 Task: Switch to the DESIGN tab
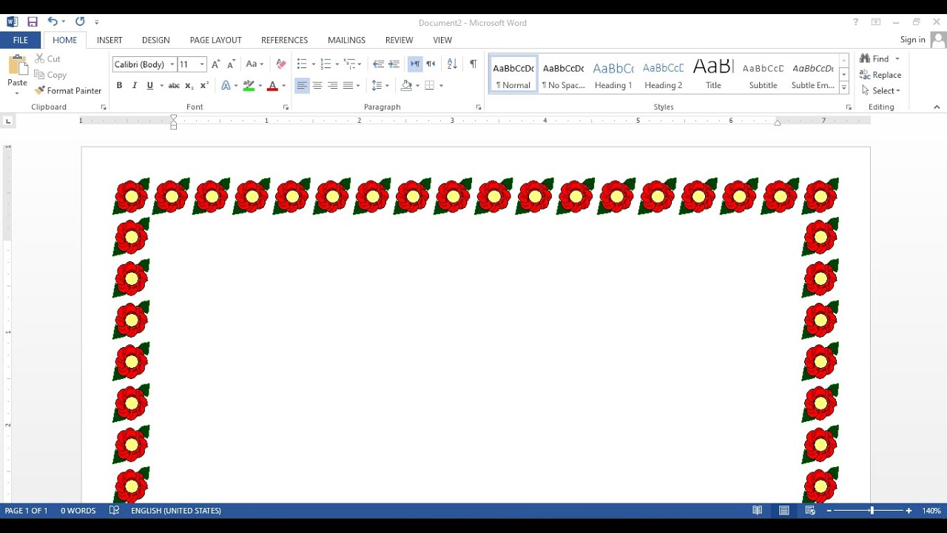point(155,40)
